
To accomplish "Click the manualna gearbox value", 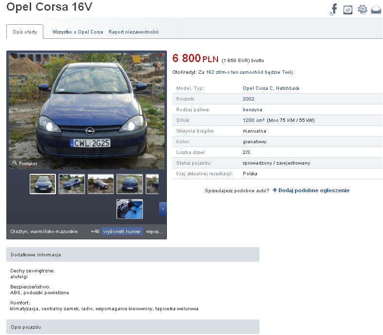I will (254, 131).
